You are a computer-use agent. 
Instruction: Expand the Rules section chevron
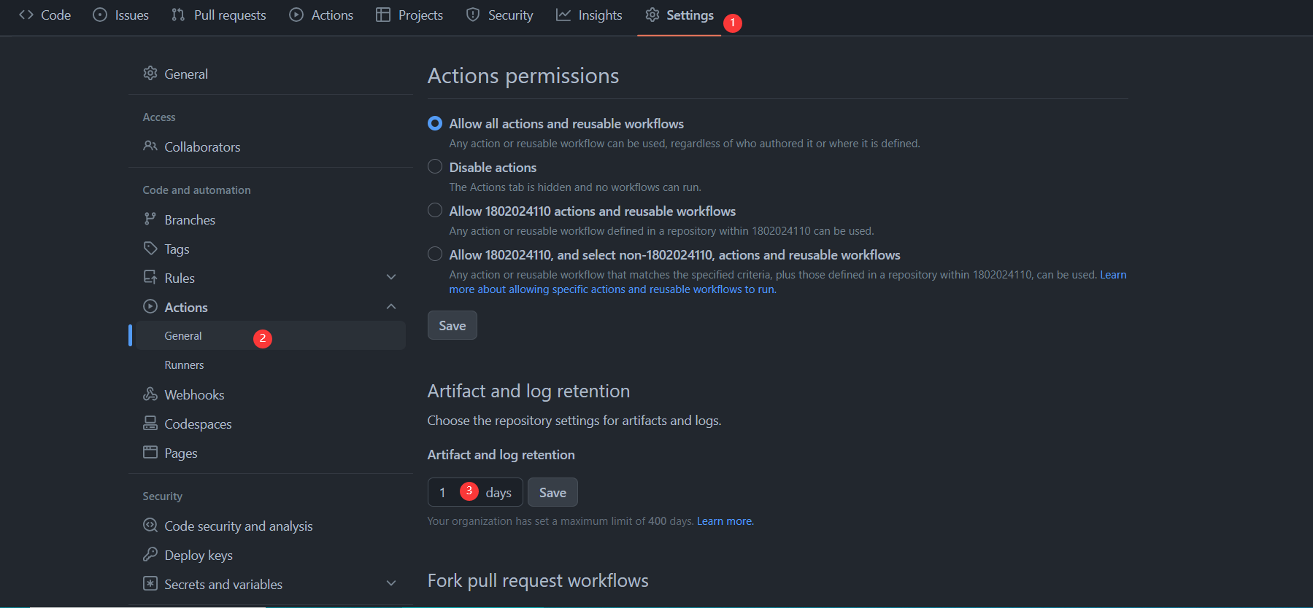coord(391,278)
